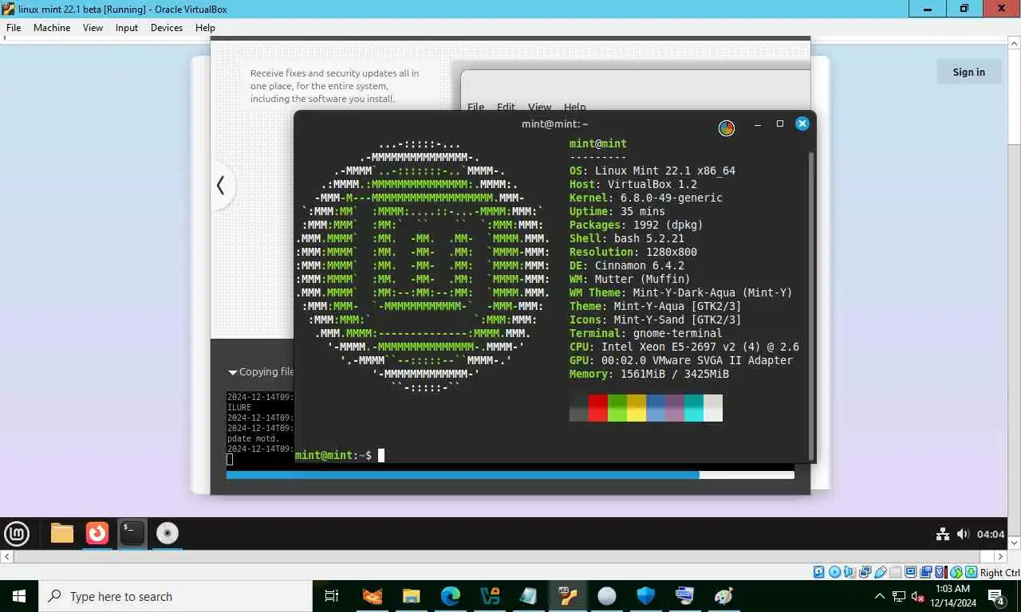Open the Files folder launcher in Mint panel
Image resolution: width=1021 pixels, height=612 pixels.
pos(62,533)
